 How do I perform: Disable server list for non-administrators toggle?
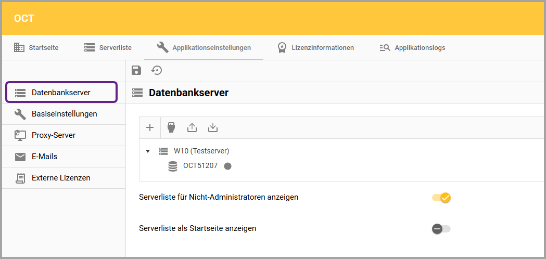tap(441, 198)
